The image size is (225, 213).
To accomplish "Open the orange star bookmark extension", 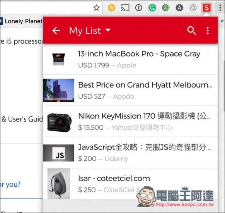I will [x=111, y=8].
